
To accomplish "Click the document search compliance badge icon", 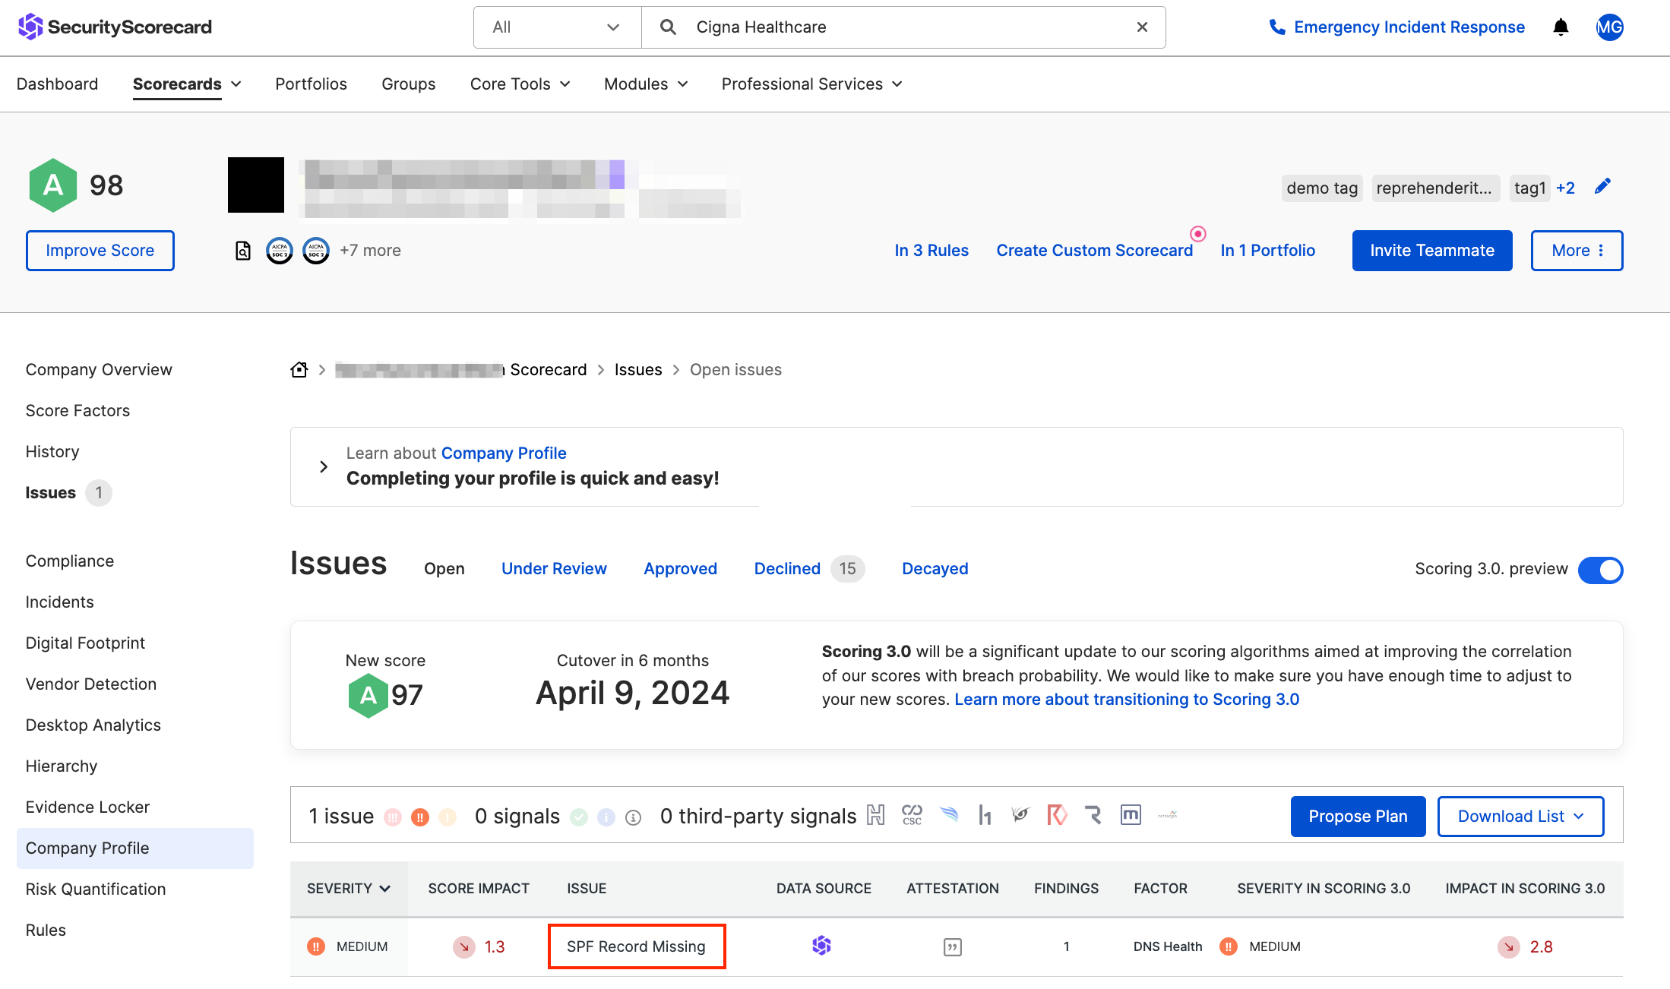I will tap(243, 251).
